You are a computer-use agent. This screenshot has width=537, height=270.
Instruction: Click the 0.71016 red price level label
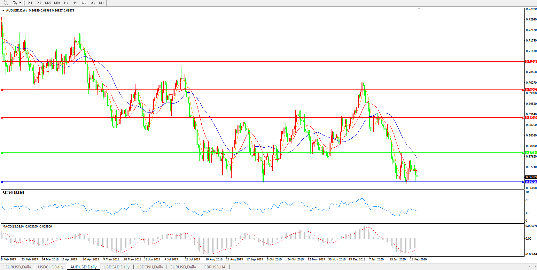click(531, 62)
